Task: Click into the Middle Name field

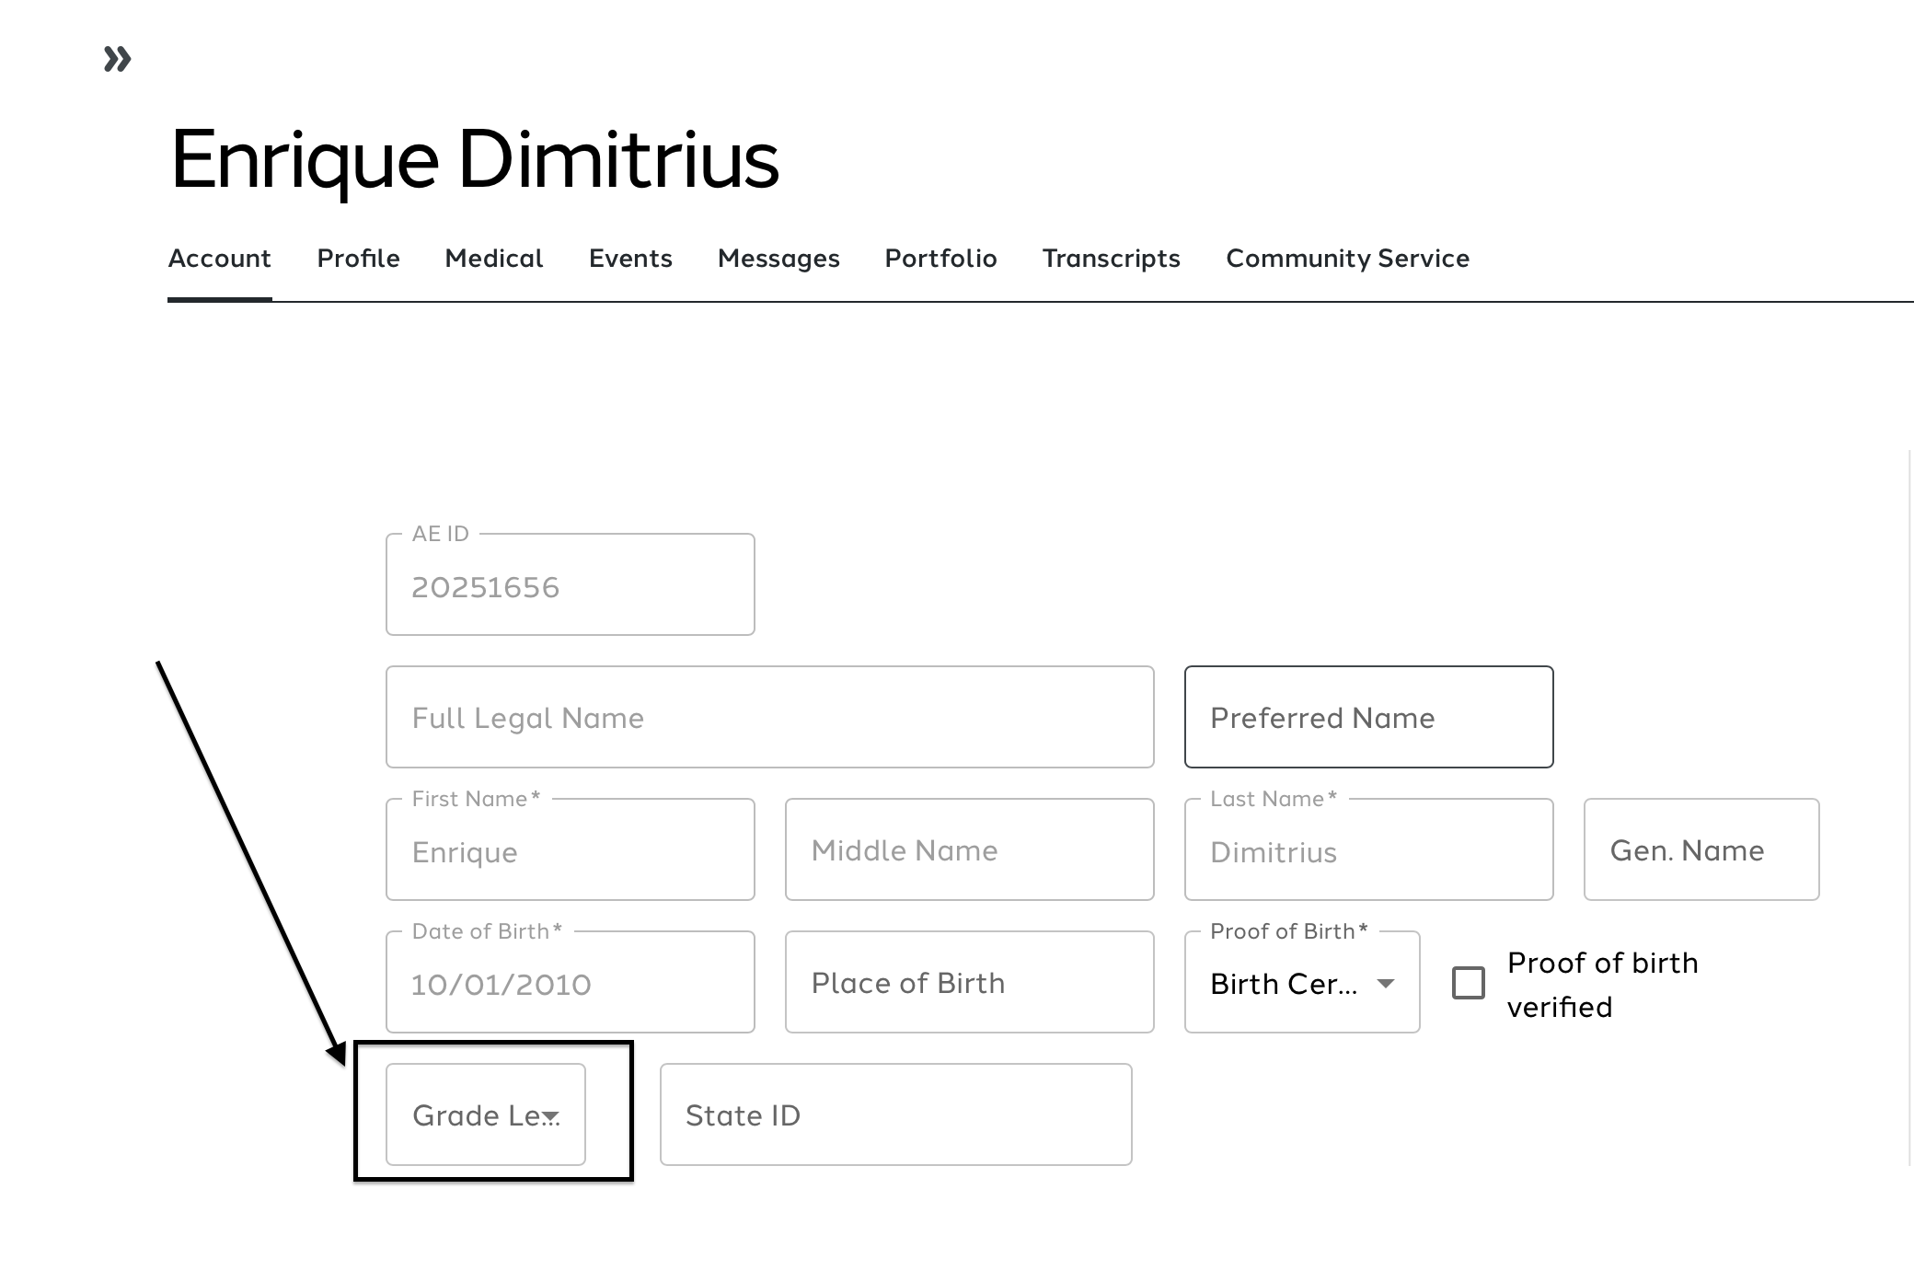Action: click(x=969, y=850)
